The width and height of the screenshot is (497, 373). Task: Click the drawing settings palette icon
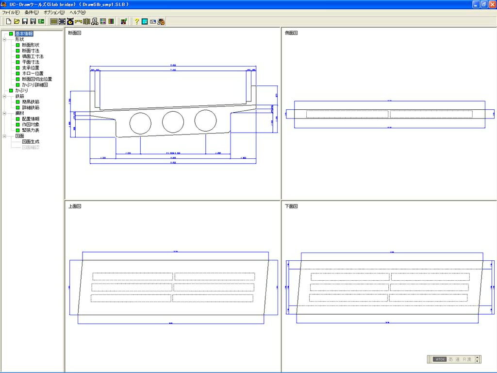tap(102, 21)
